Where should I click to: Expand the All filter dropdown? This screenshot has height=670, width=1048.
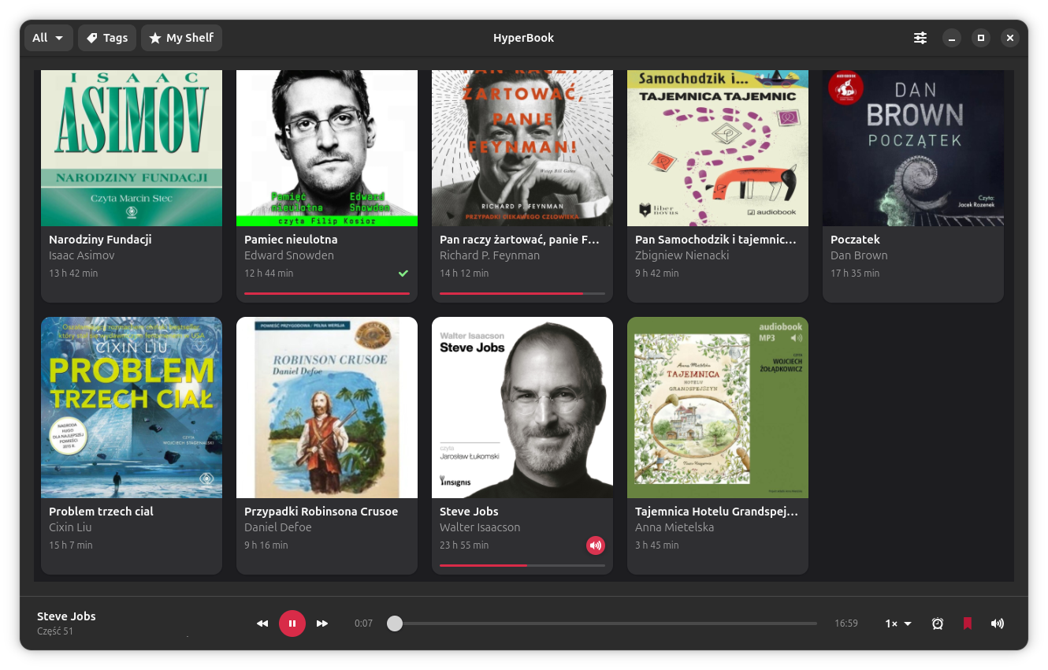click(x=49, y=38)
